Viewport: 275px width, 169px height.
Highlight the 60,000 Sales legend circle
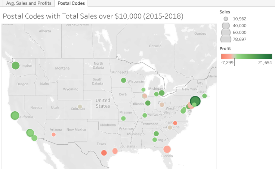226,32
